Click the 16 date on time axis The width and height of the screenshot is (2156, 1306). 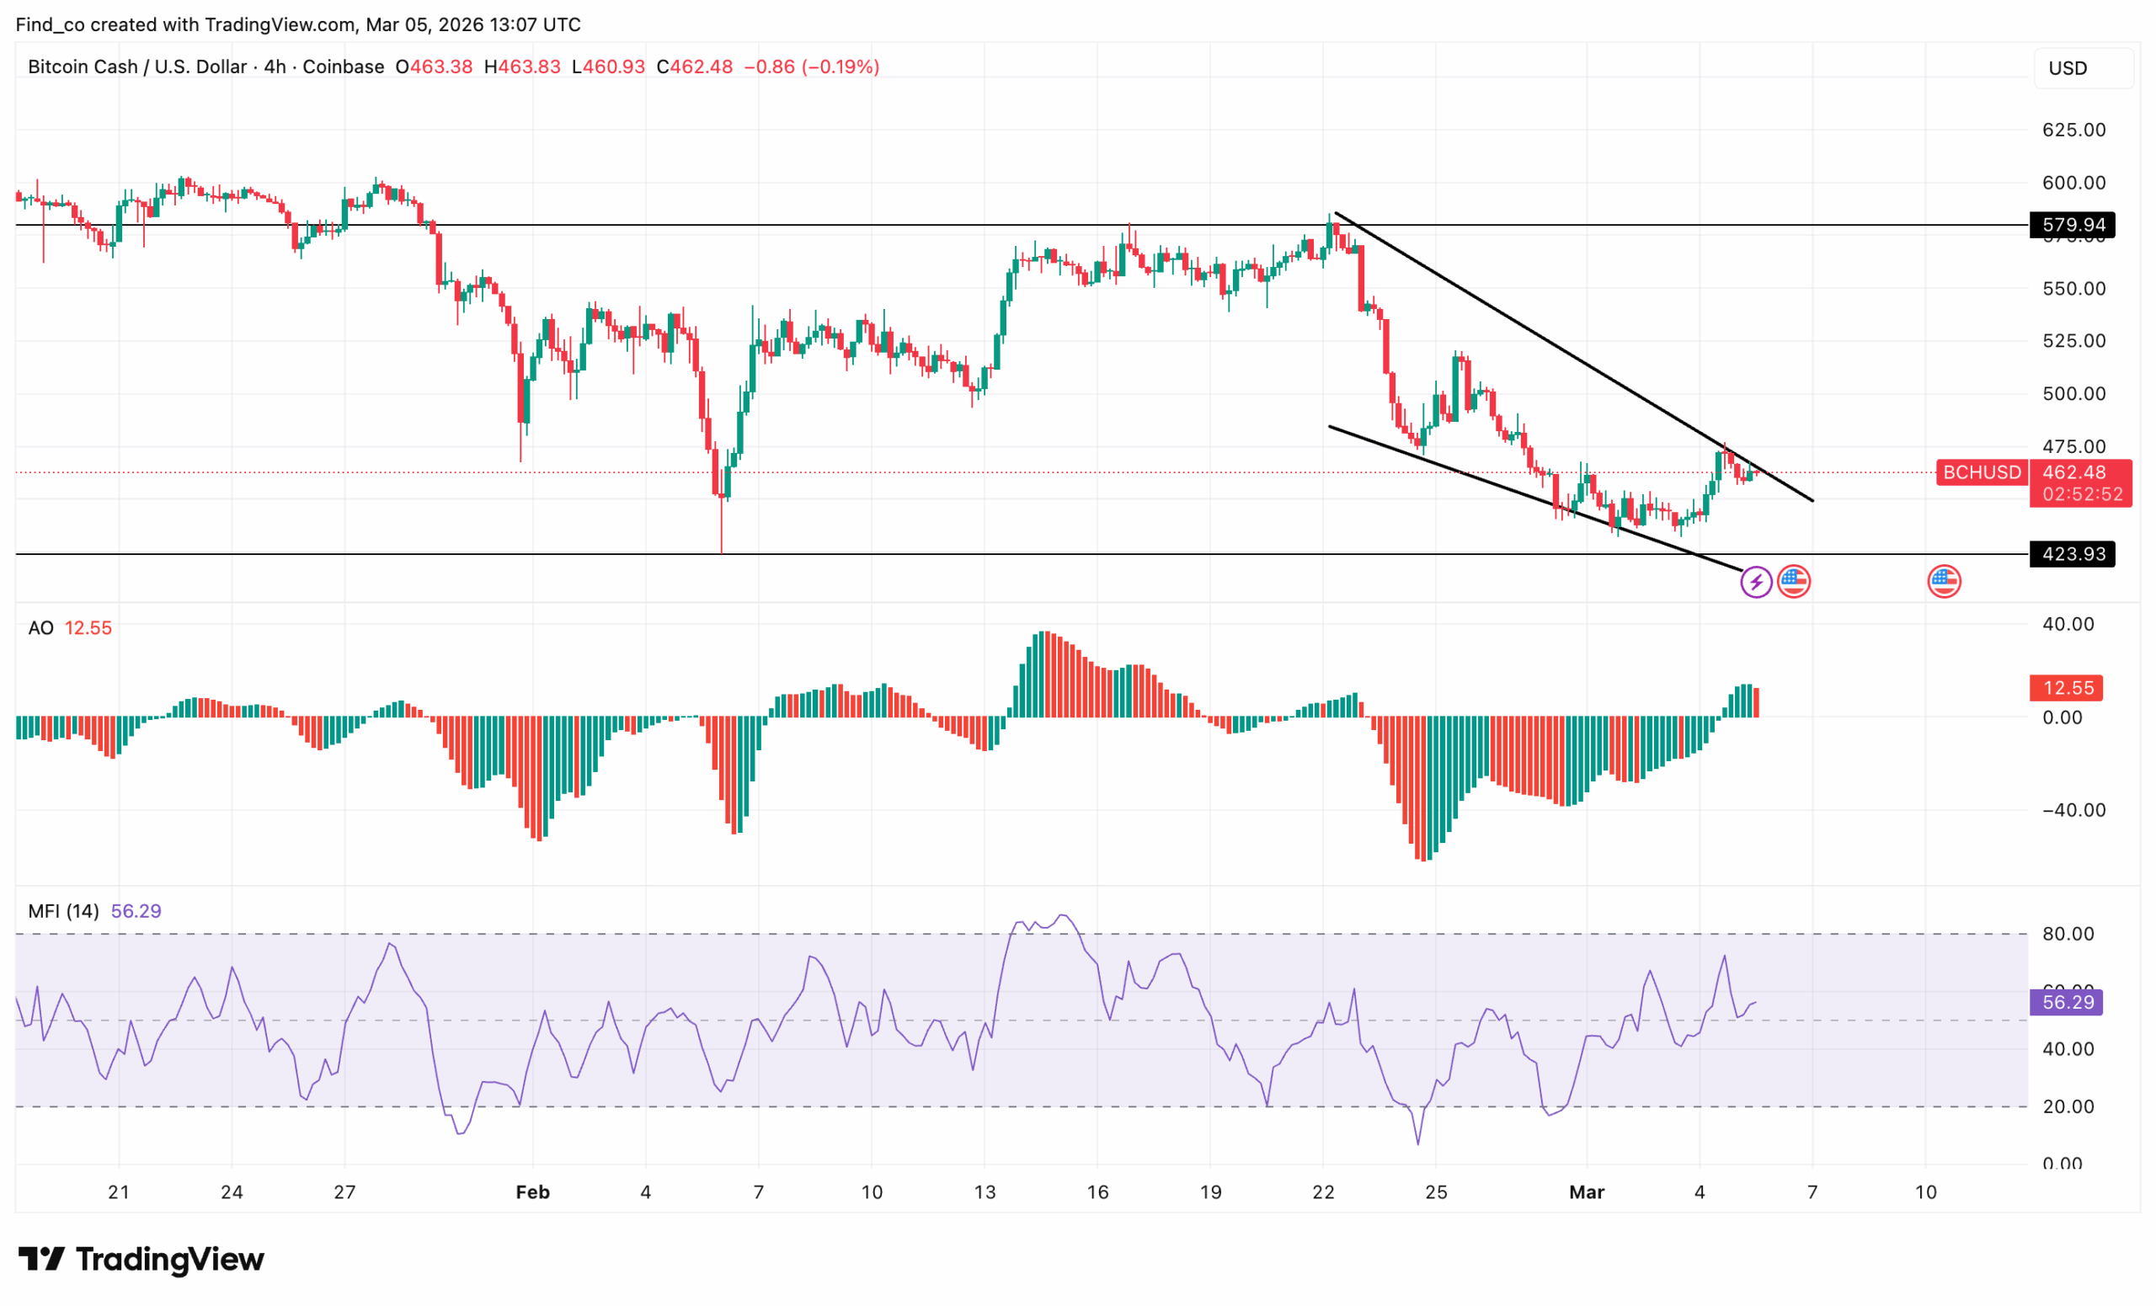1098,1192
